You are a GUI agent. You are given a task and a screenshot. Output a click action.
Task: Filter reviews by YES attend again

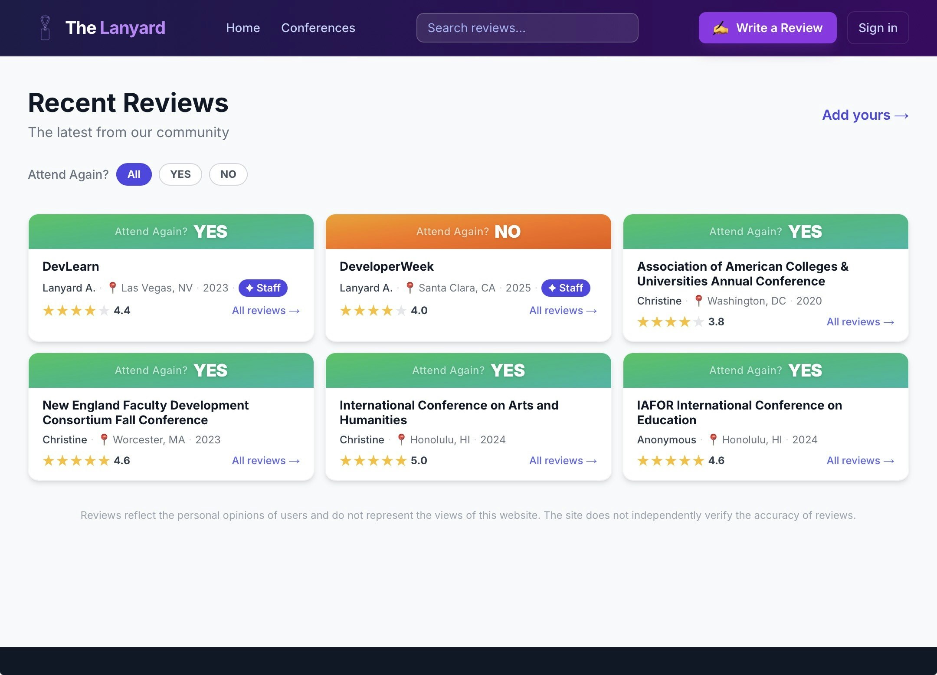[x=180, y=174]
